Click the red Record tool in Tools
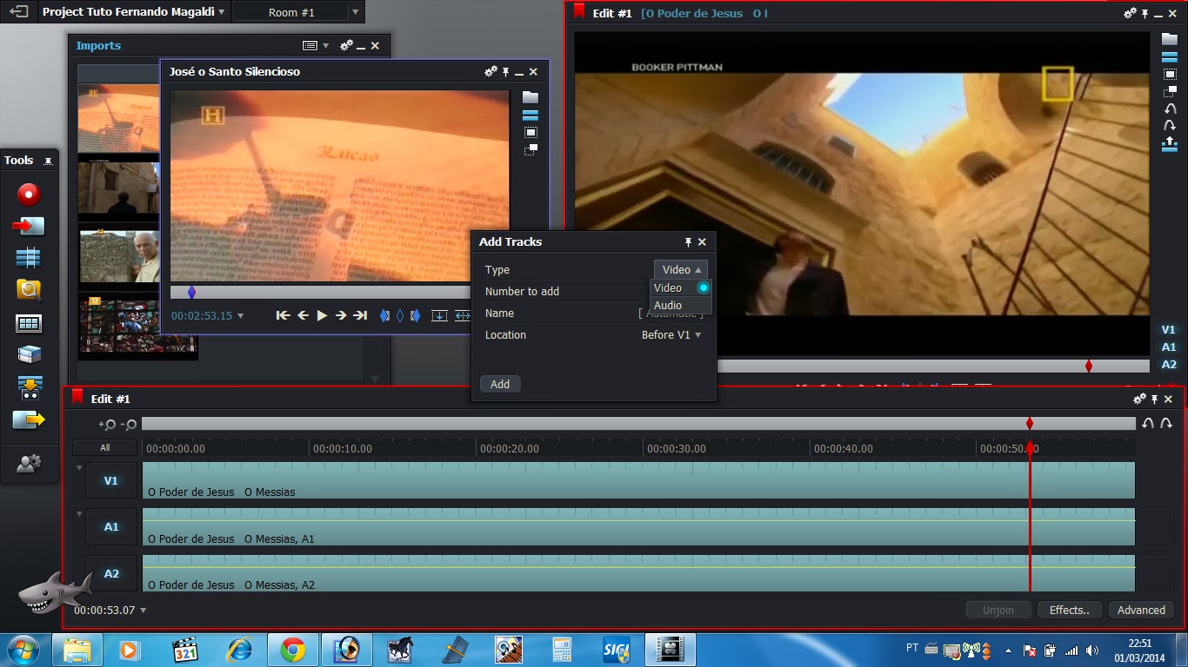The height and width of the screenshot is (667, 1188). [x=29, y=194]
